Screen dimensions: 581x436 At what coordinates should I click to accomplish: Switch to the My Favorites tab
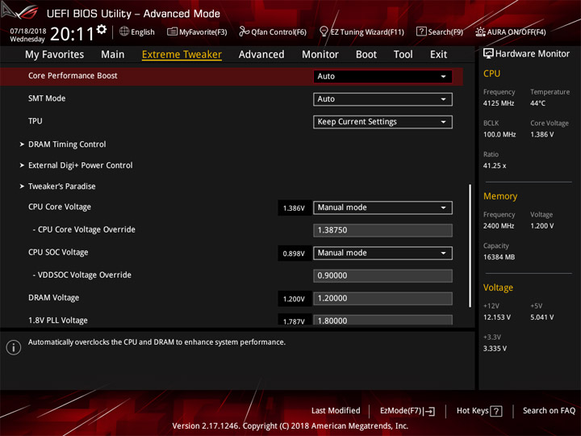(55, 55)
